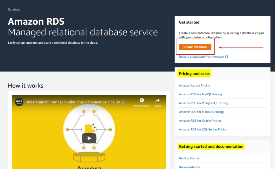Open Restore a database from Amazon S3
The image size is (275, 169).
pyautogui.click(x=204, y=57)
